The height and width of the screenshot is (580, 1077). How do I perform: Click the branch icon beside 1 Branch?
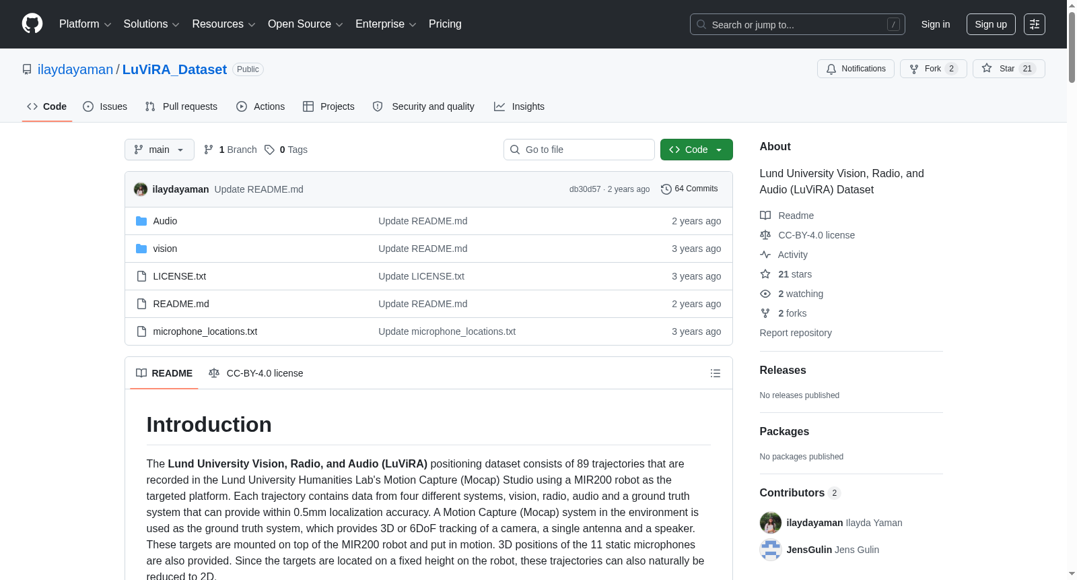tap(209, 150)
